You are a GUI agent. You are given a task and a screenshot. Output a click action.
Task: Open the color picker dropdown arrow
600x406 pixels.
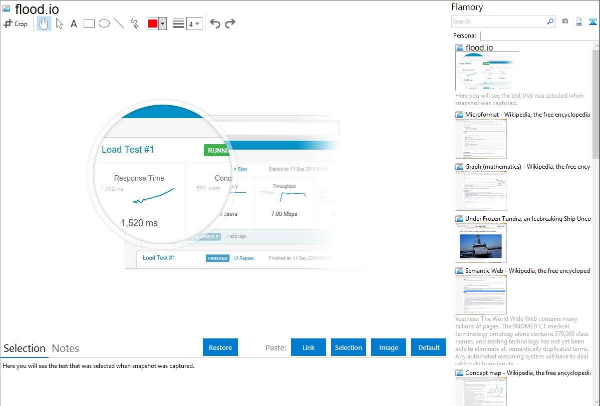pos(163,24)
